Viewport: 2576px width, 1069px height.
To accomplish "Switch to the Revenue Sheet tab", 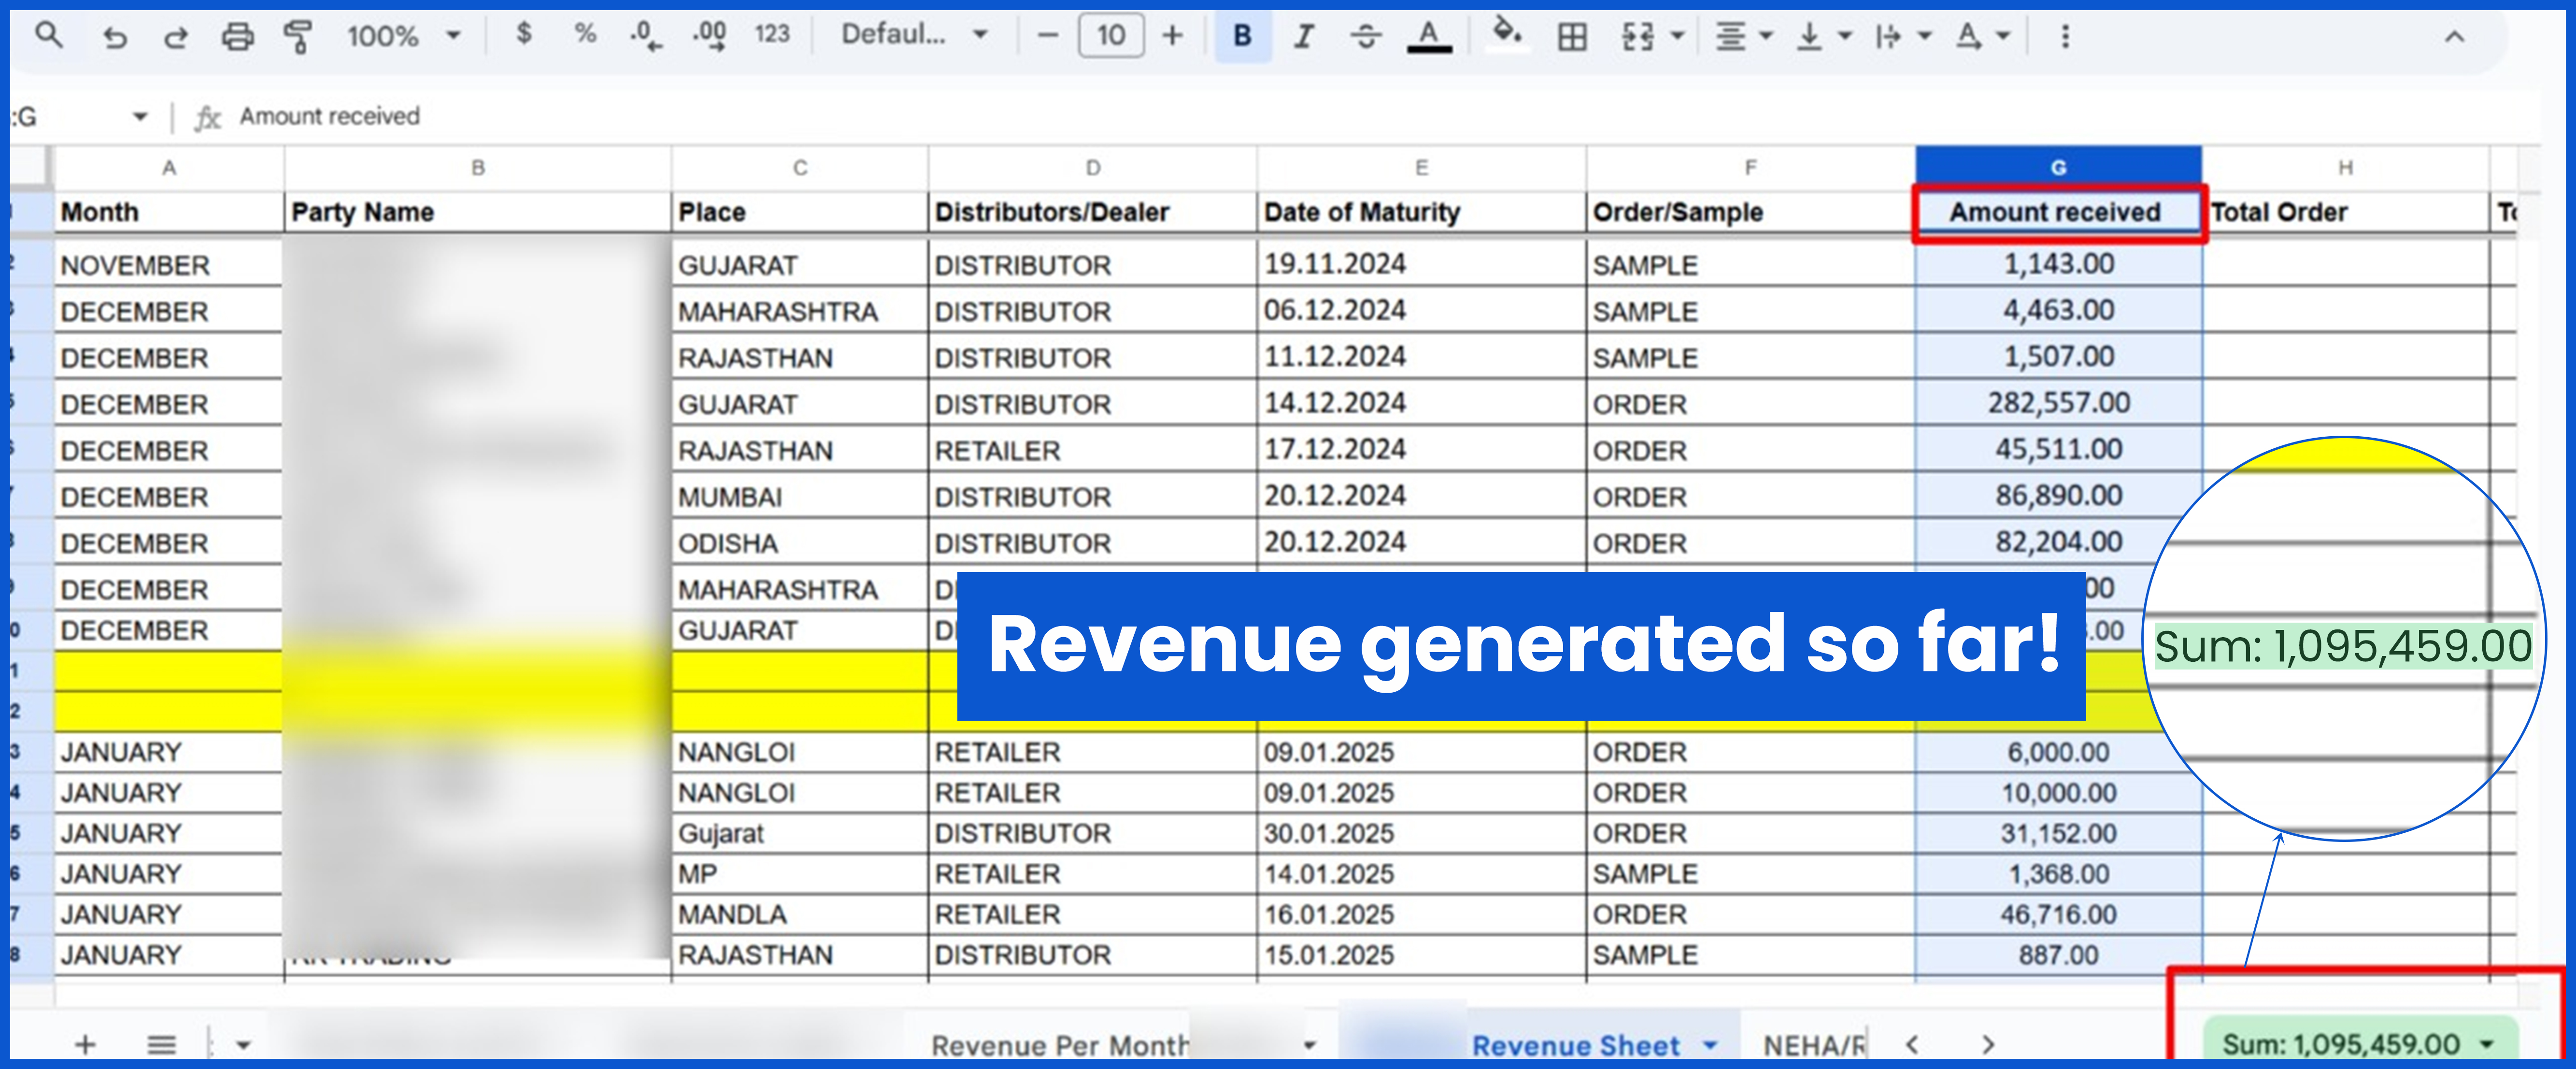I will click(x=1575, y=1045).
